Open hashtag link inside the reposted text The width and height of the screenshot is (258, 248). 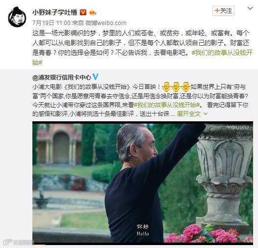[x=167, y=105]
